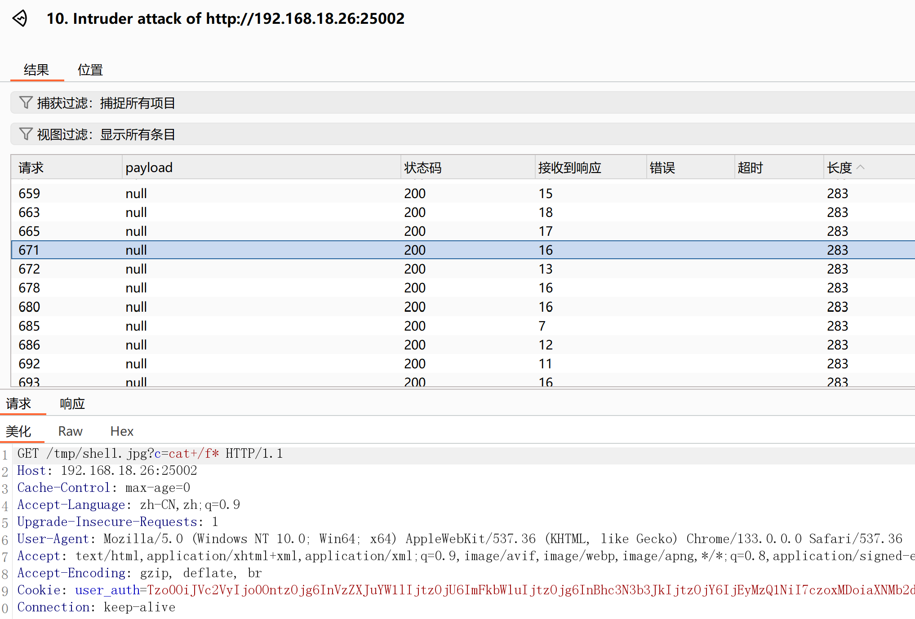The image size is (915, 619).
Task: Select request row 659
Action: [29, 193]
